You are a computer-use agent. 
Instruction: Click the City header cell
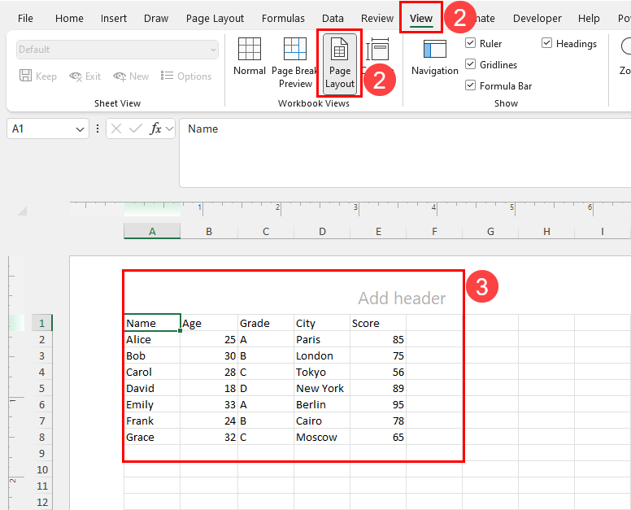pos(322,323)
